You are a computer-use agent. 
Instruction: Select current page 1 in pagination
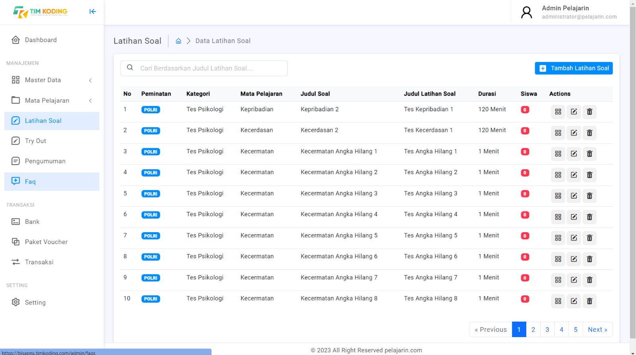pos(519,330)
